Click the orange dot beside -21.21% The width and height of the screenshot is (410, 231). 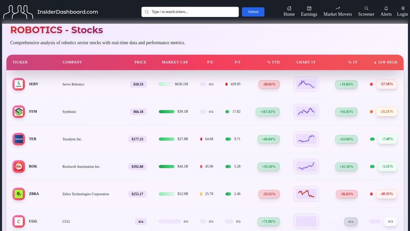(x=371, y=112)
